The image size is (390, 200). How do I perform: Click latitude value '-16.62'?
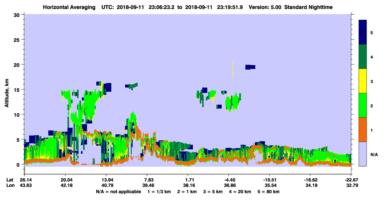coord(310,180)
